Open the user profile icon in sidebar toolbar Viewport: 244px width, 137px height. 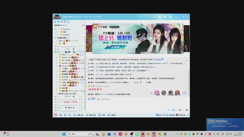coord(55,22)
